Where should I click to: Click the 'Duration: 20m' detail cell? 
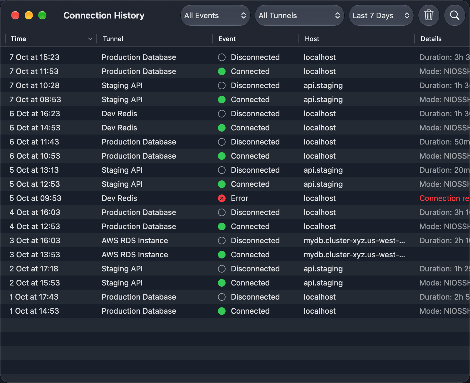pos(445,170)
